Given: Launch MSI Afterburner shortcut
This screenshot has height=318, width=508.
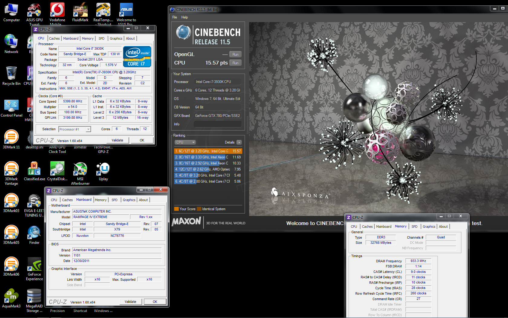Looking at the screenshot, I should [x=80, y=173].
